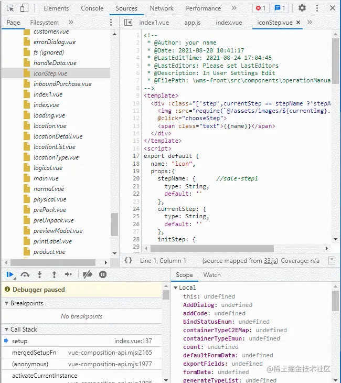Switch to the Elements panel

coord(56,8)
